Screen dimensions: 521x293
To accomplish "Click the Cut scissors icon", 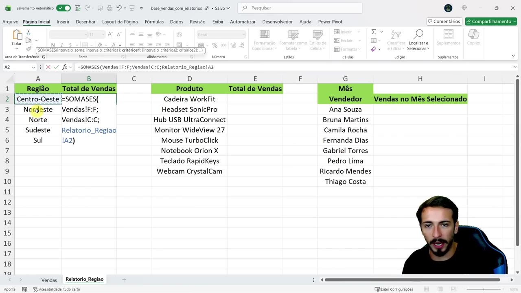I will (28, 32).
